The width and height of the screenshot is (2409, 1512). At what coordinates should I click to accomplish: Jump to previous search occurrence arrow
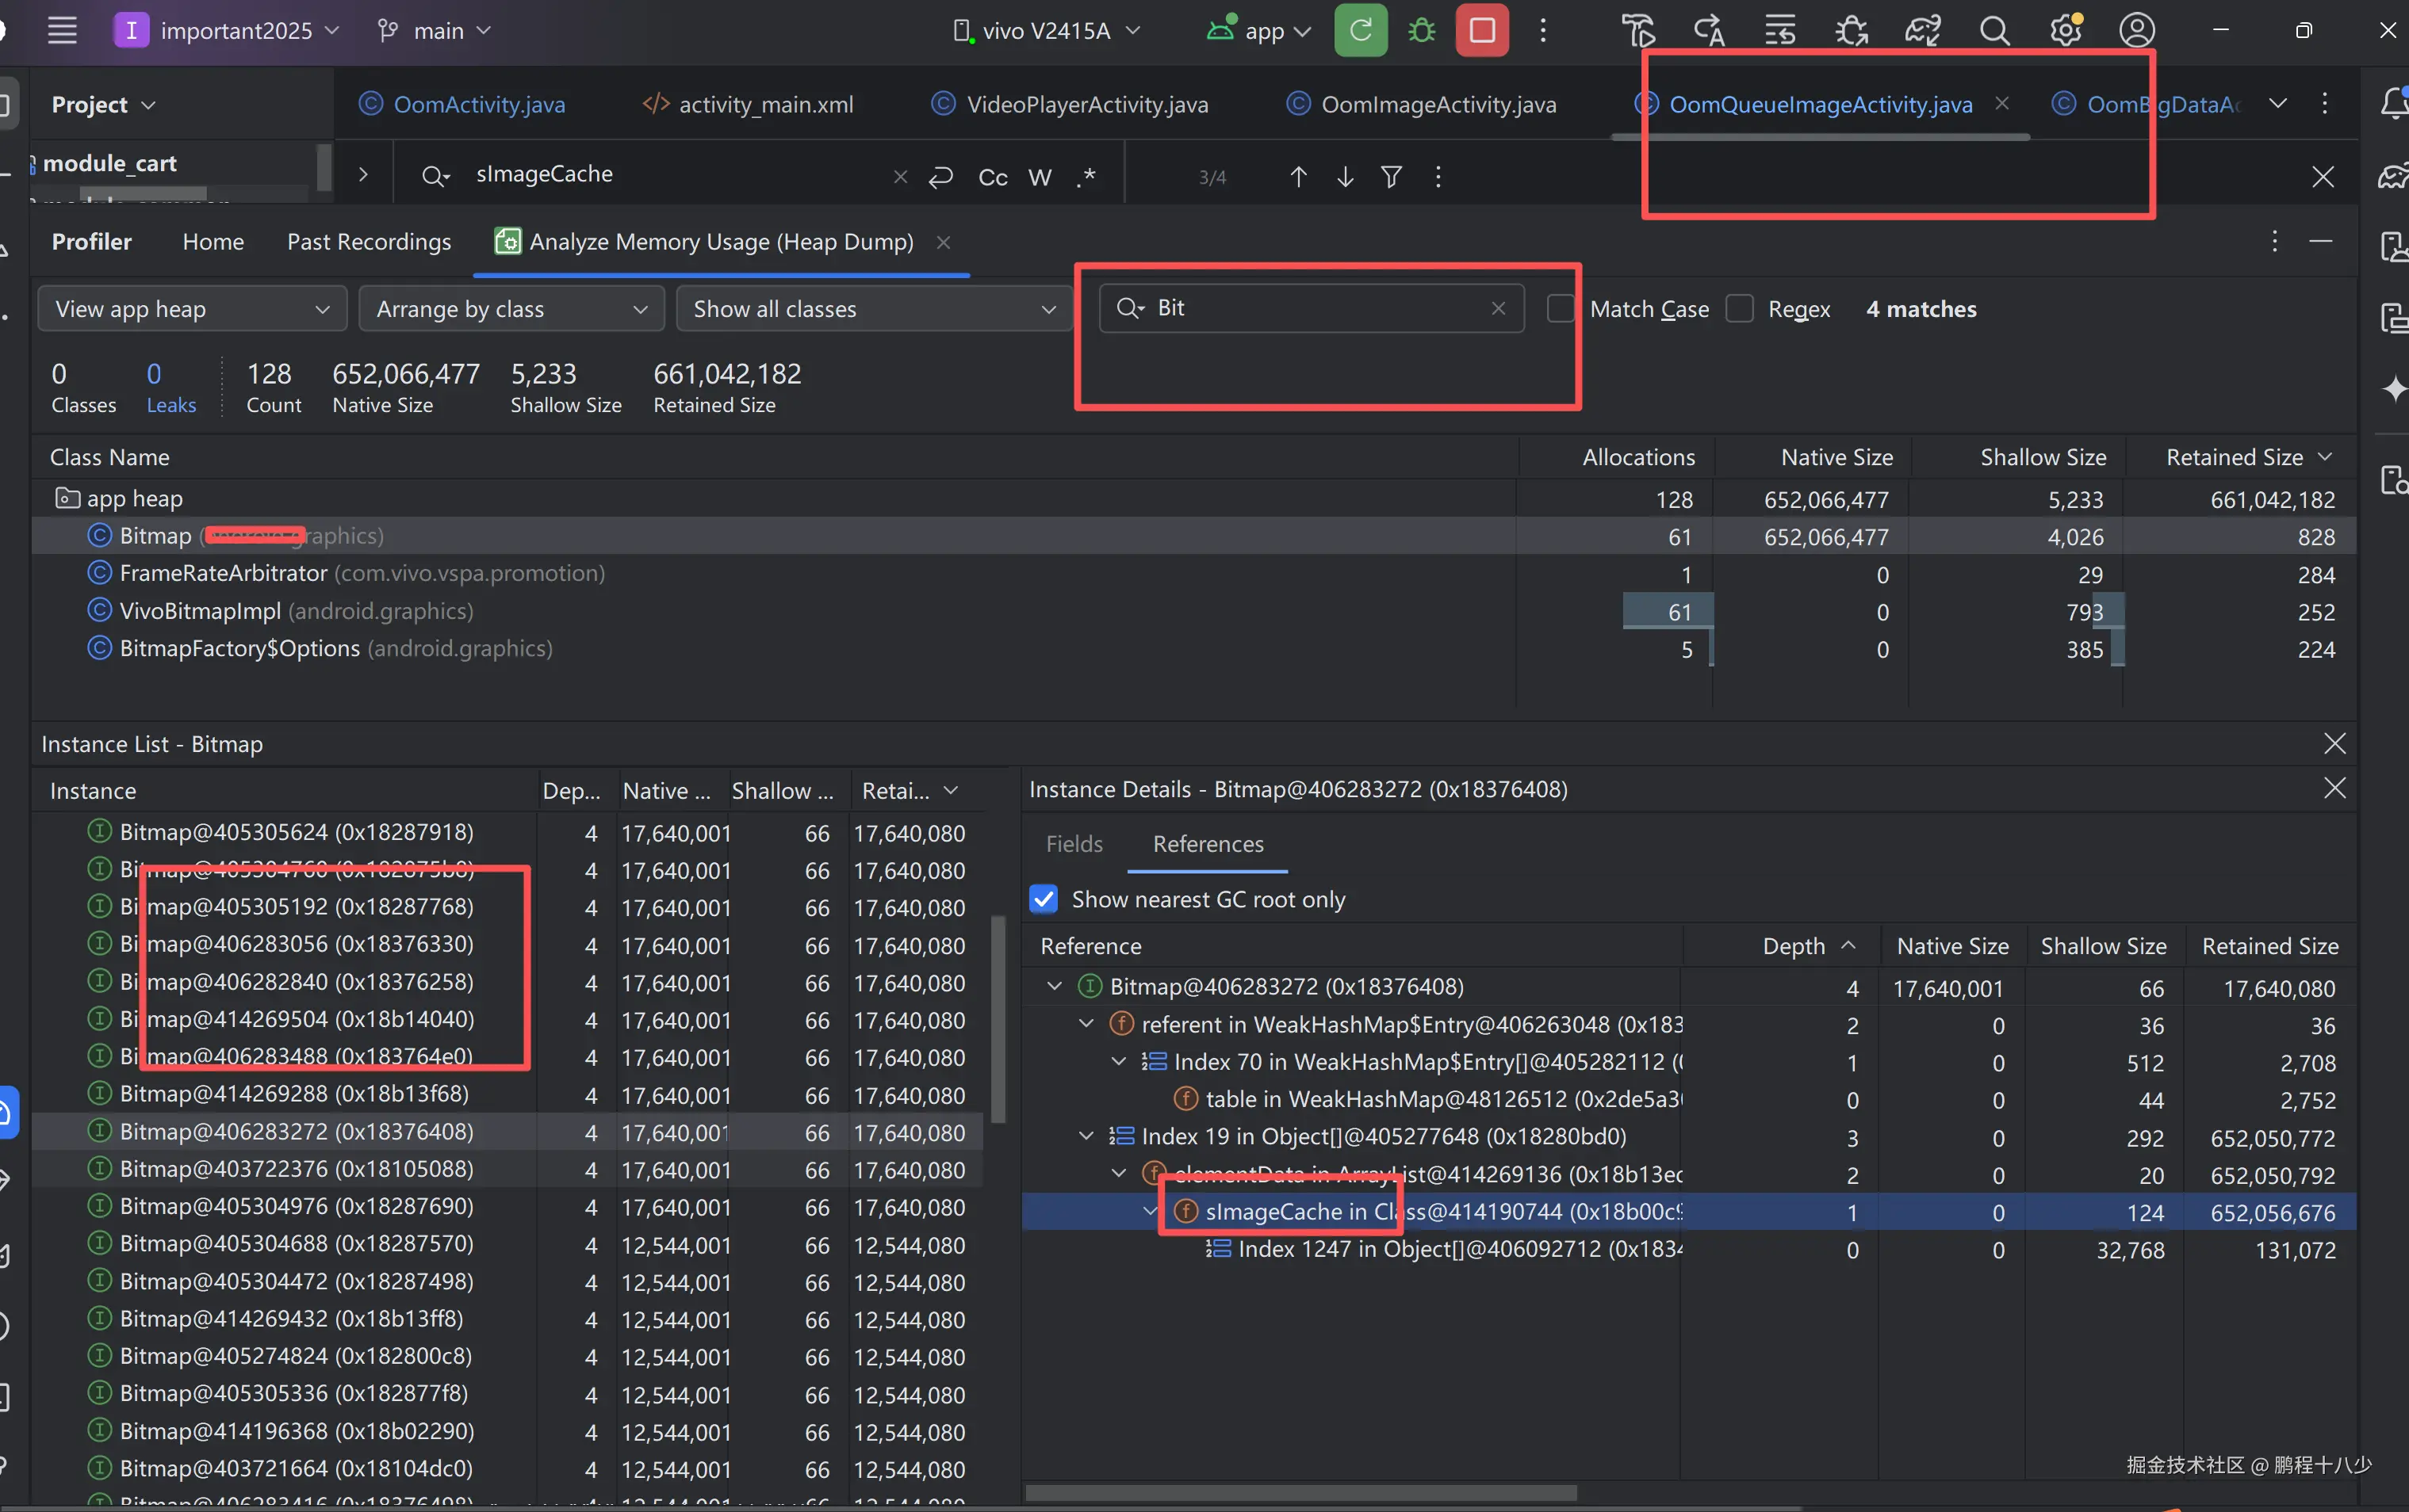[1297, 177]
